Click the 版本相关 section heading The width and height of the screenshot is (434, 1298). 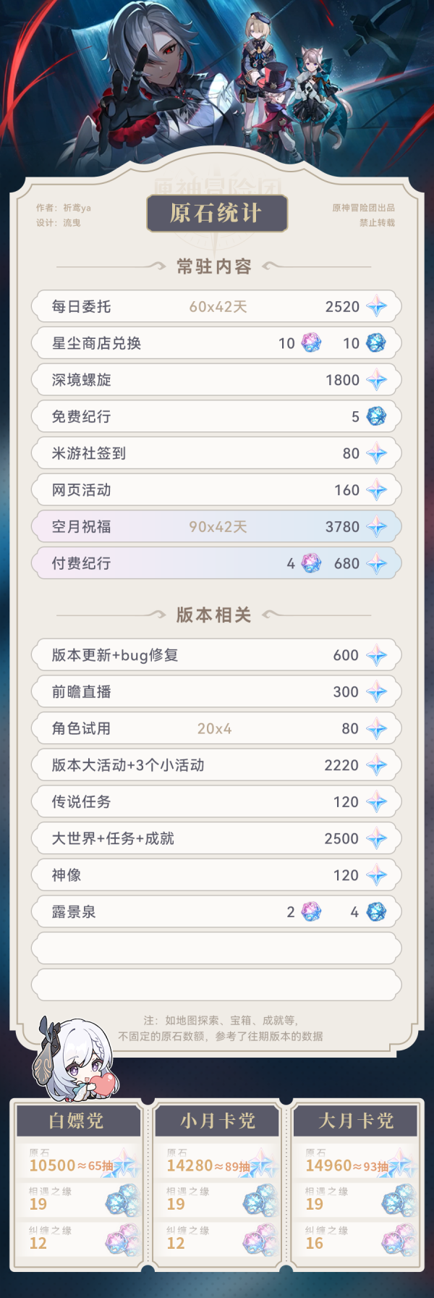214,615
